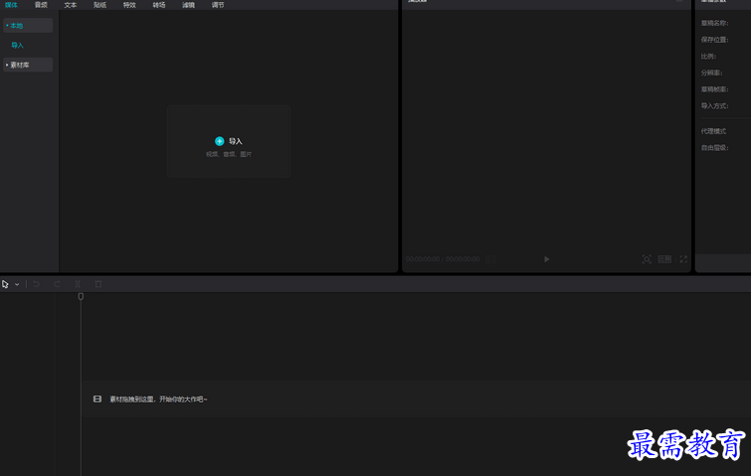Open the aspect ratio button in the player
Image resolution: width=751 pixels, height=476 pixels.
664,259
